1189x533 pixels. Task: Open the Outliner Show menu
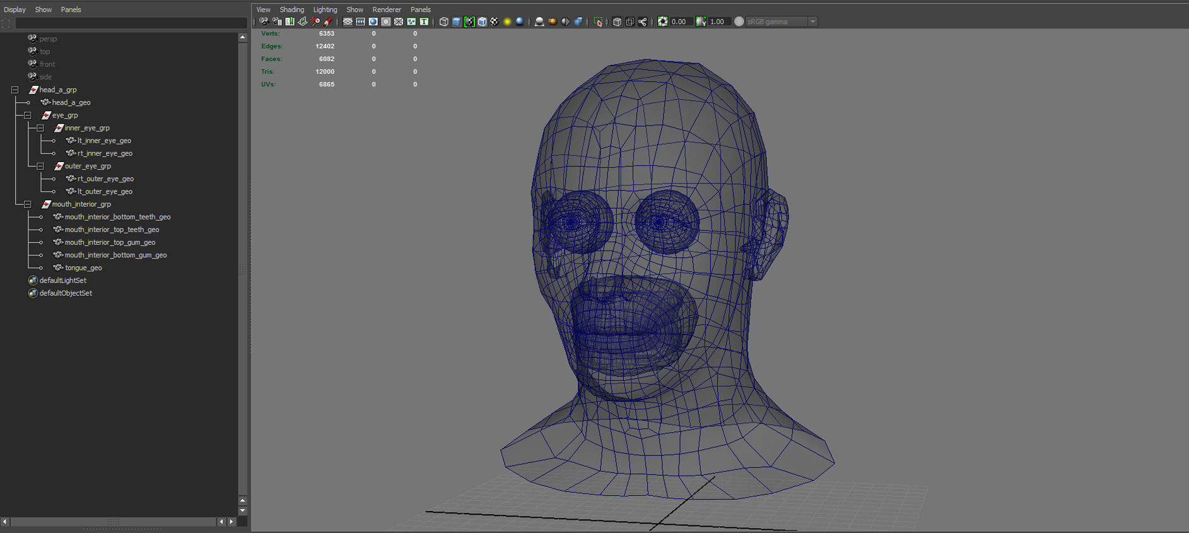(x=43, y=9)
